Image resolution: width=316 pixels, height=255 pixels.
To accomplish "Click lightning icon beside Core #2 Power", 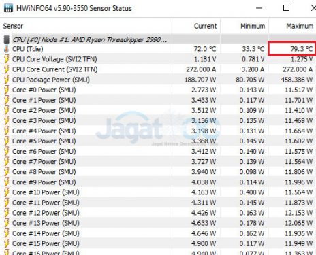I will (7, 110).
